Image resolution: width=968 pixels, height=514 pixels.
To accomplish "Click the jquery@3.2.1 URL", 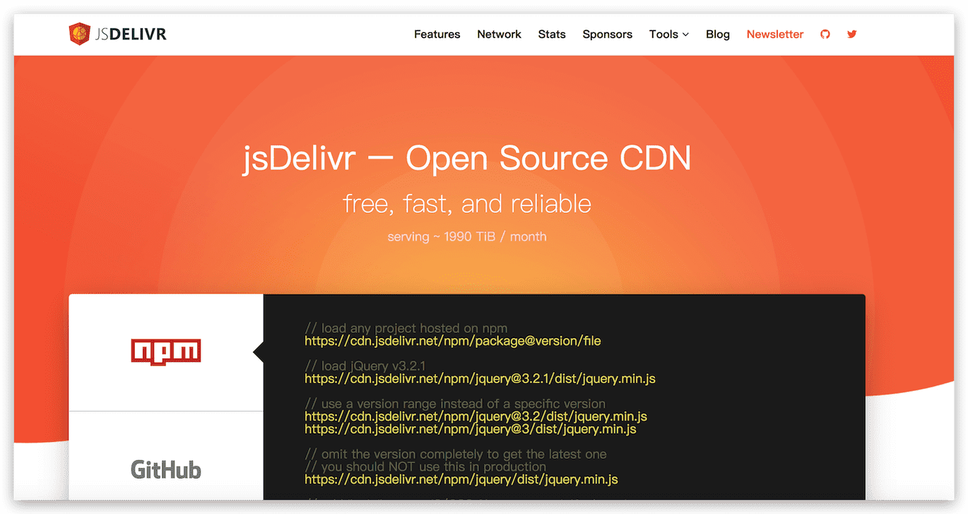I will 480,379.
